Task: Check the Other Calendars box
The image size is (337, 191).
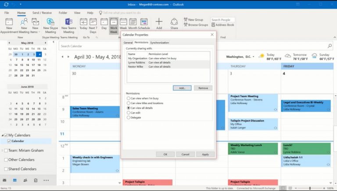Action: click(6, 159)
